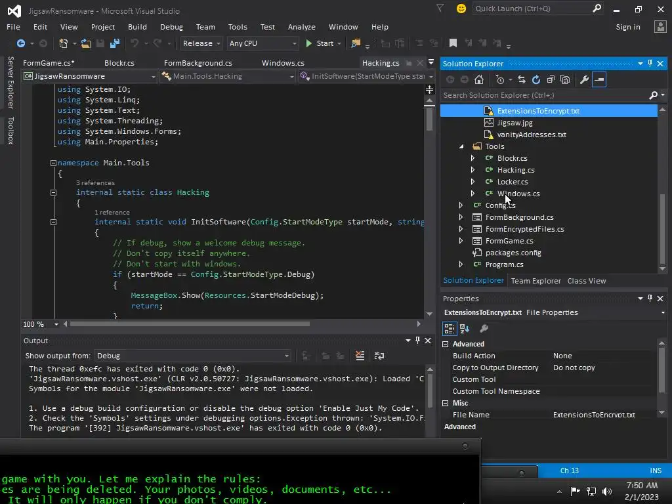Viewport: 672px width, 504px height.
Task: Click the Pending Changes Filter clock icon
Action: [499, 79]
